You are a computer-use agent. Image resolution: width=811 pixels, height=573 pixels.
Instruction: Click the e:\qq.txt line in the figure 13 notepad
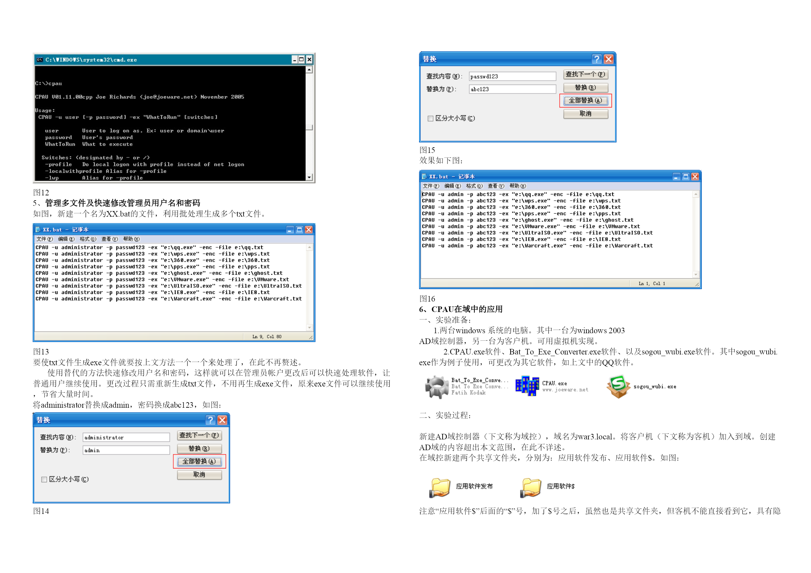149,248
